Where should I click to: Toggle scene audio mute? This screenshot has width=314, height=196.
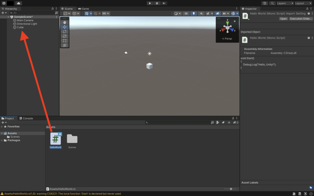pyautogui.click(x=201, y=13)
